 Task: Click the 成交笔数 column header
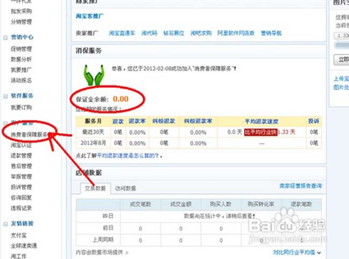click(x=141, y=204)
